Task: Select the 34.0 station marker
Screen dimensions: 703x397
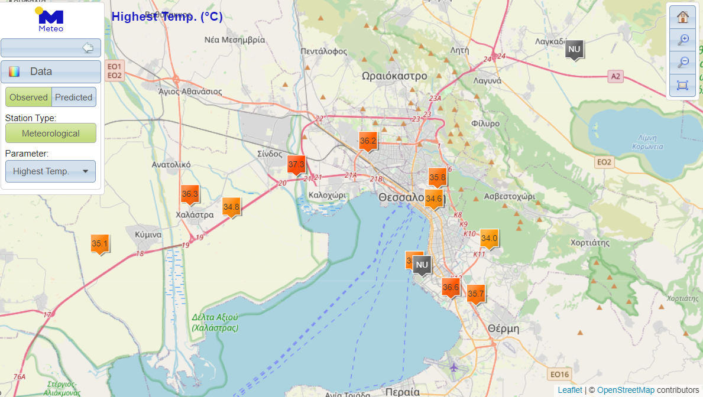Action: (x=489, y=239)
